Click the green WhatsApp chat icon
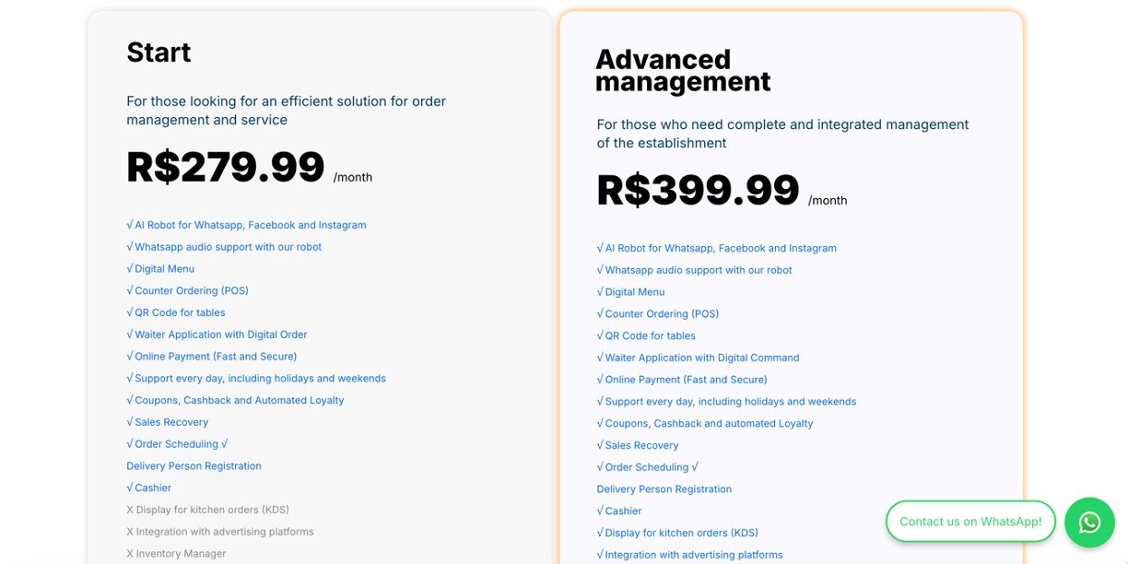This screenshot has width=1128, height=564. point(1089,523)
